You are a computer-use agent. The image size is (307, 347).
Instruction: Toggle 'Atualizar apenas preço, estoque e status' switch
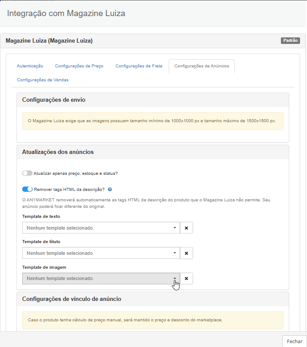point(27,173)
